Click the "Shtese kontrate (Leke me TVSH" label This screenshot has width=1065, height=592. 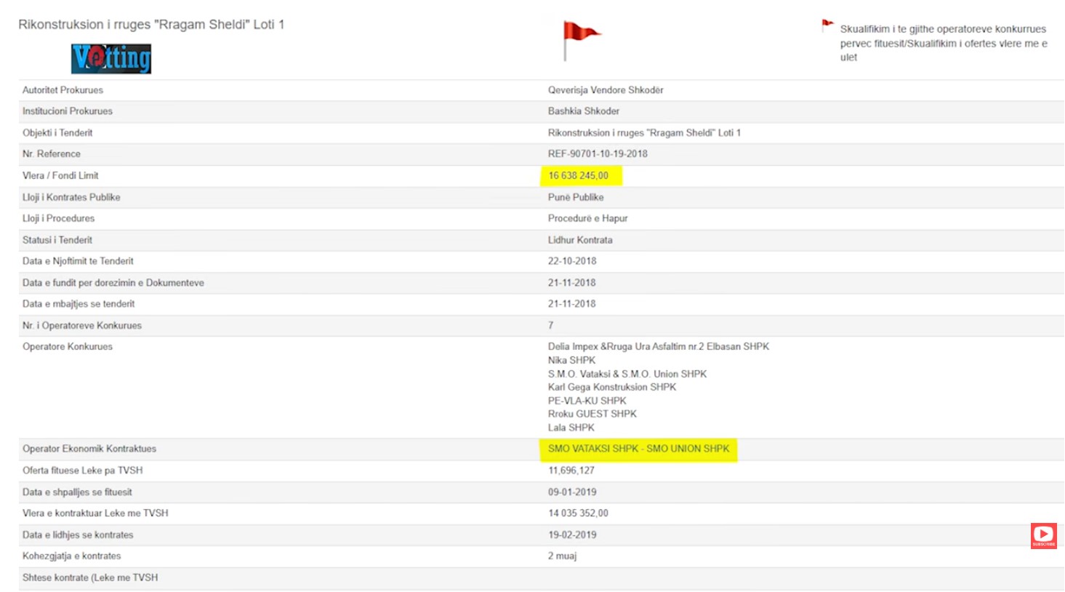(90, 577)
